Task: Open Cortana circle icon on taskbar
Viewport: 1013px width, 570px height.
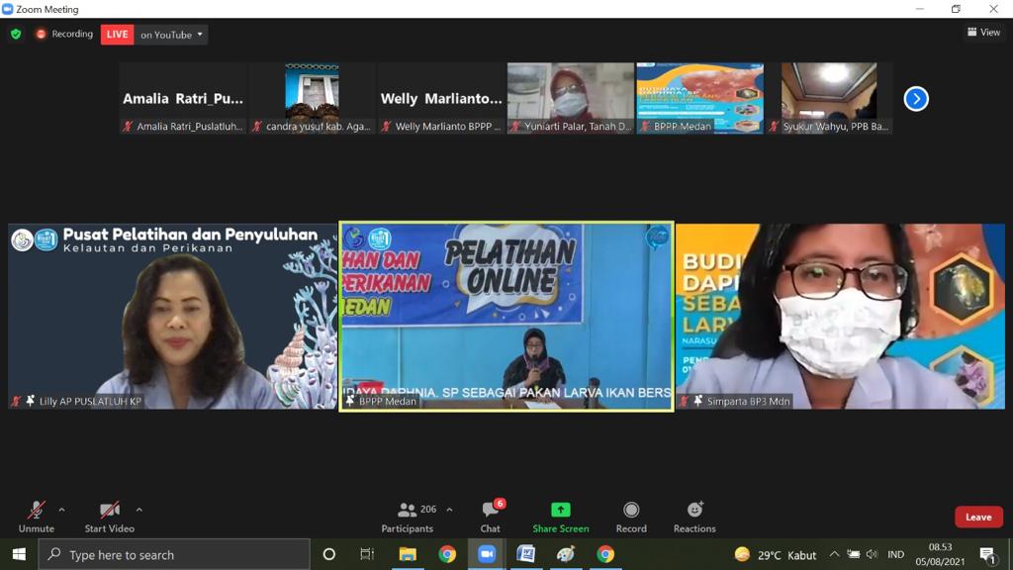Action: (x=328, y=554)
